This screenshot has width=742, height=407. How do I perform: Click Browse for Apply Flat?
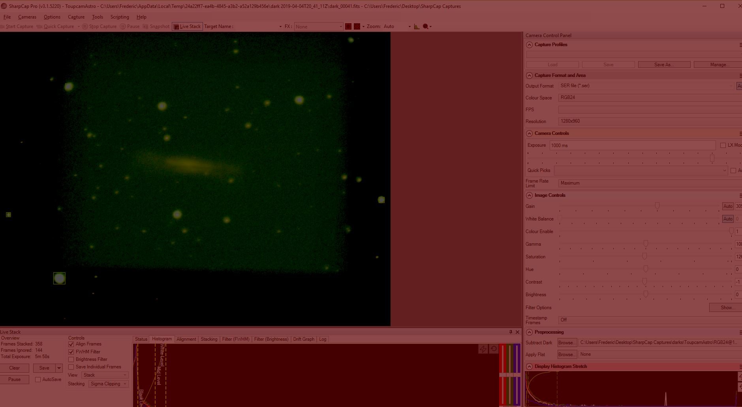(567, 355)
